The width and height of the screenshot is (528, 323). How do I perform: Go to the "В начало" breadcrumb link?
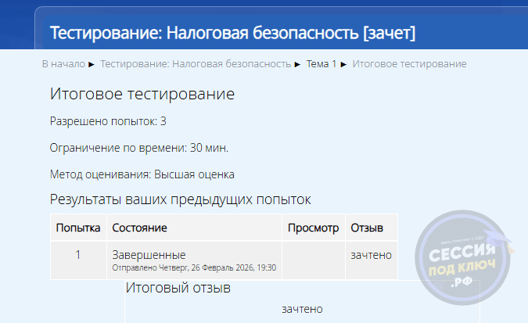tap(63, 64)
